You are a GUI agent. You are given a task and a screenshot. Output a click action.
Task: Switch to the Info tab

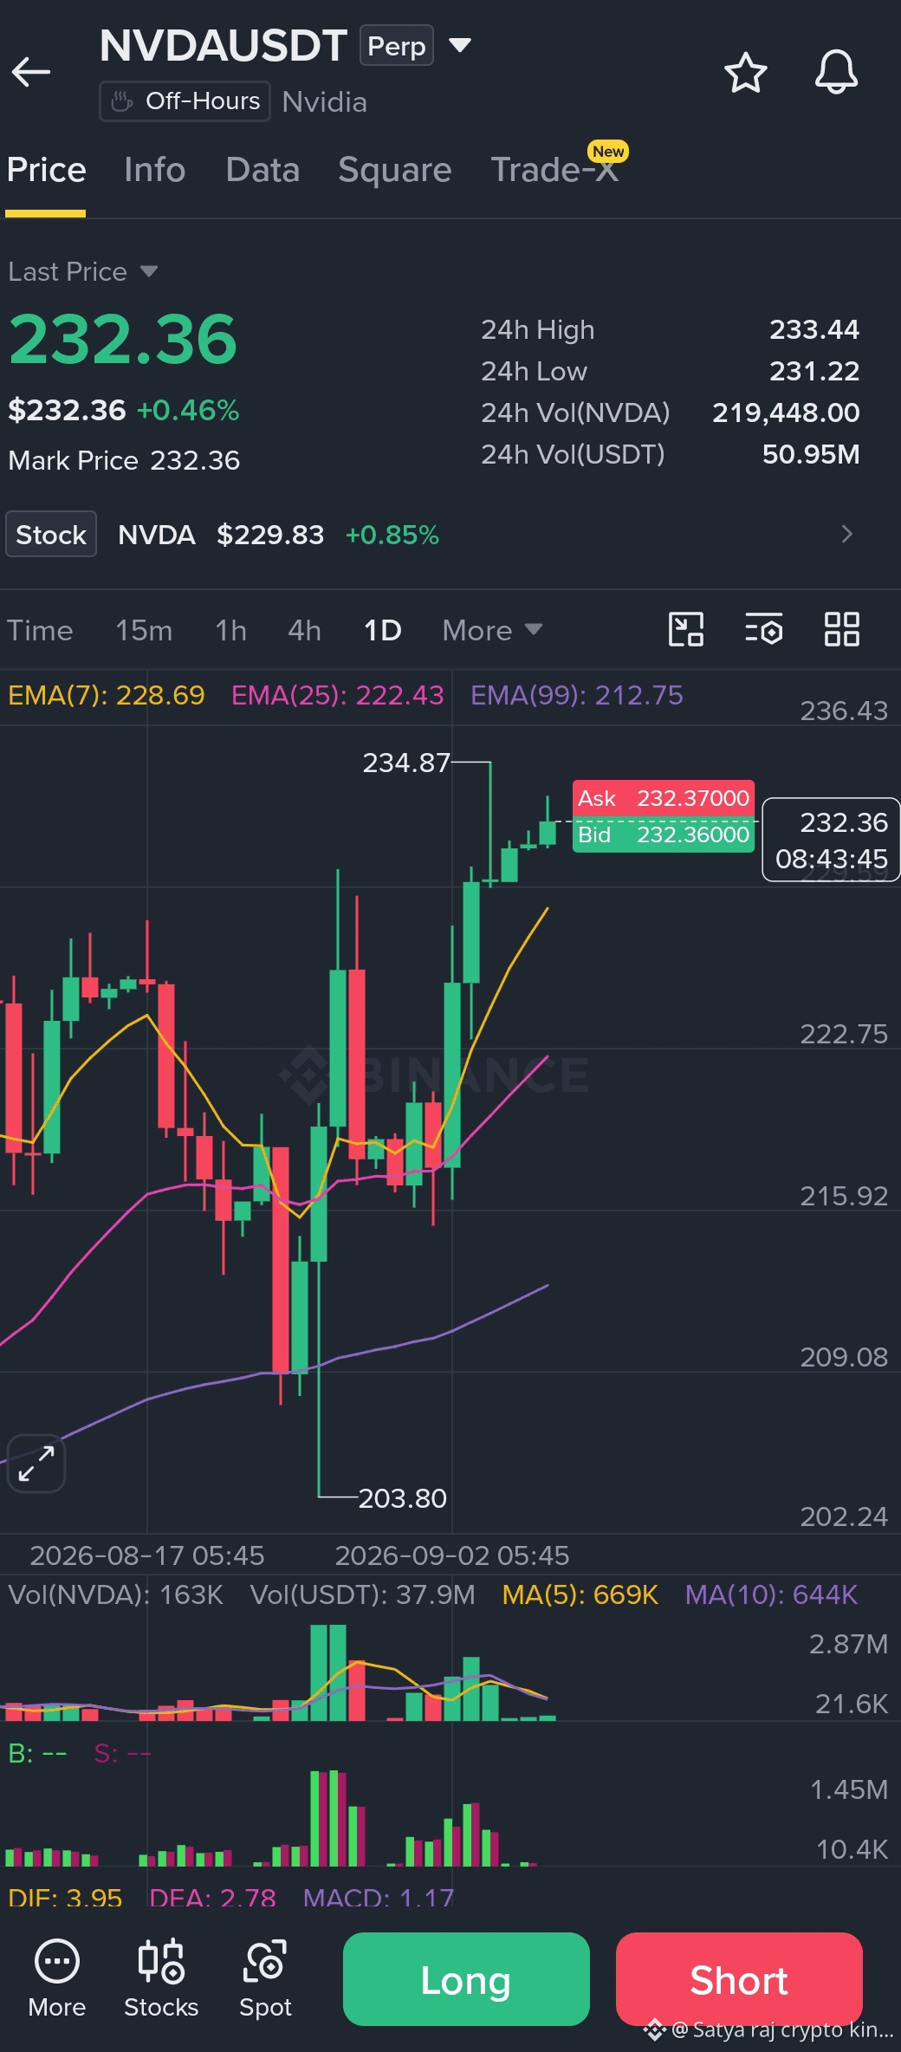click(x=154, y=170)
